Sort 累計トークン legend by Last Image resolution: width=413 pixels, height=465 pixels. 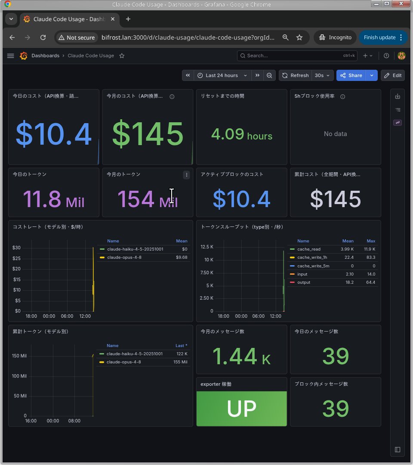pyautogui.click(x=181, y=346)
